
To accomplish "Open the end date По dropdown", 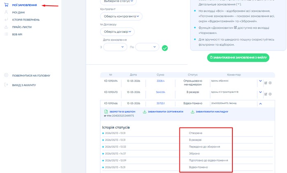I will point(147,47).
